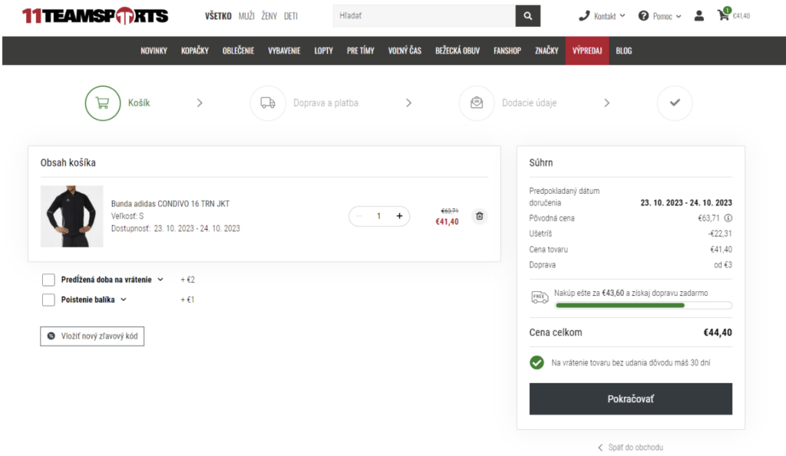The width and height of the screenshot is (786, 456).
Task: Open the Bunda adidas CONDIVO 16 product link
Action: (170, 204)
